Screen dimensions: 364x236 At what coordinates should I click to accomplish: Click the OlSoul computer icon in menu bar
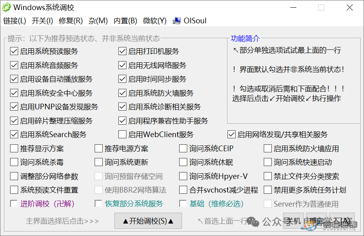pyautogui.click(x=176, y=21)
